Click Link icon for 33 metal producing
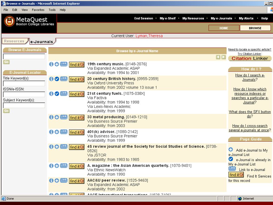 (x=64, y=117)
